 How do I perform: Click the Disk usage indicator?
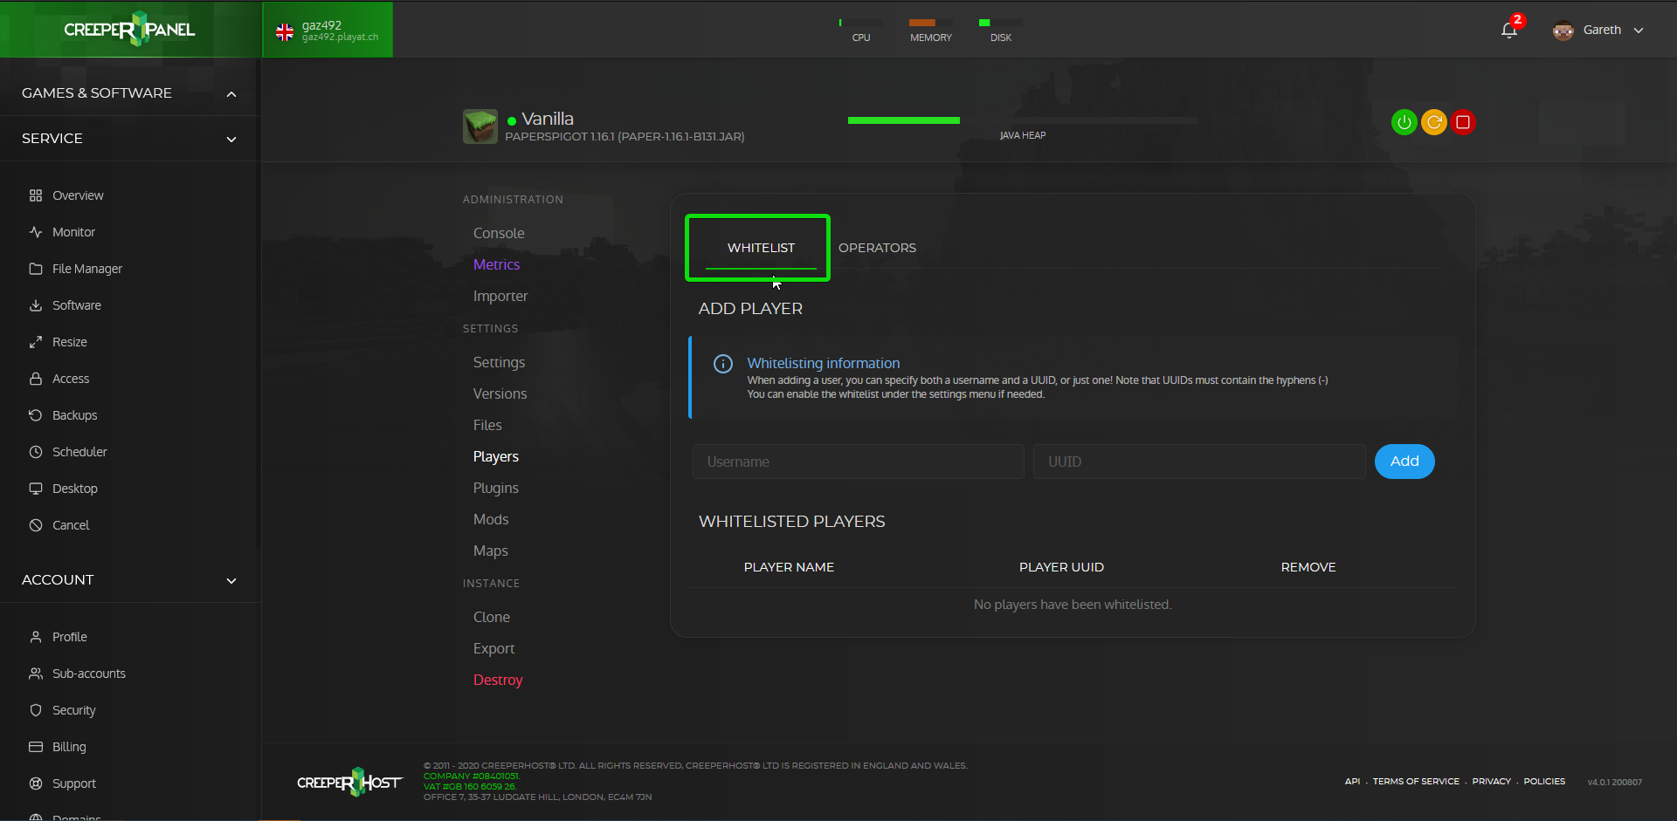tap(1001, 31)
